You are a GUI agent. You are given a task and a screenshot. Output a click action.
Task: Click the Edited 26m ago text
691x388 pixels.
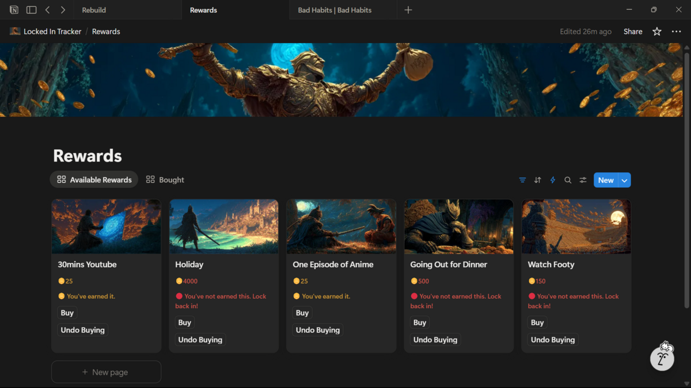pos(586,32)
